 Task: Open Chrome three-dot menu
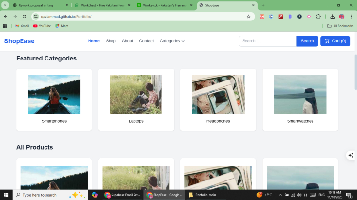coord(351,16)
